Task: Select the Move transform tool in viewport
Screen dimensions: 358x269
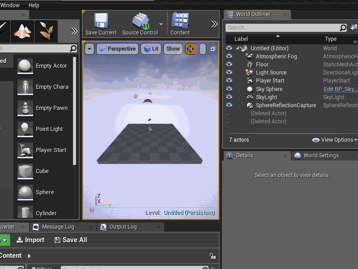Action: click(190, 49)
